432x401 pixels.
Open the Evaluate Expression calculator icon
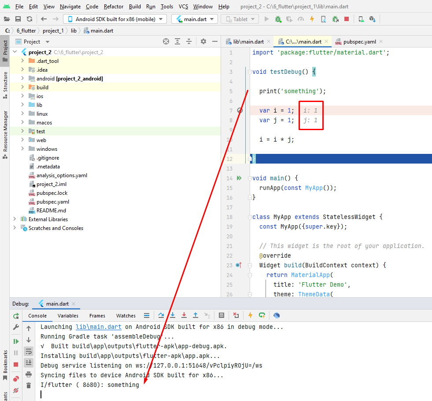click(x=222, y=315)
